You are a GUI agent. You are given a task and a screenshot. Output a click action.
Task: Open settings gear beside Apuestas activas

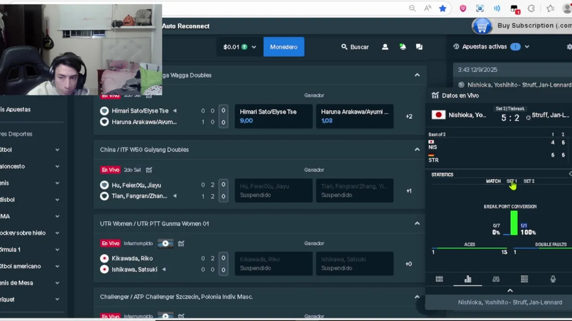tap(569, 47)
